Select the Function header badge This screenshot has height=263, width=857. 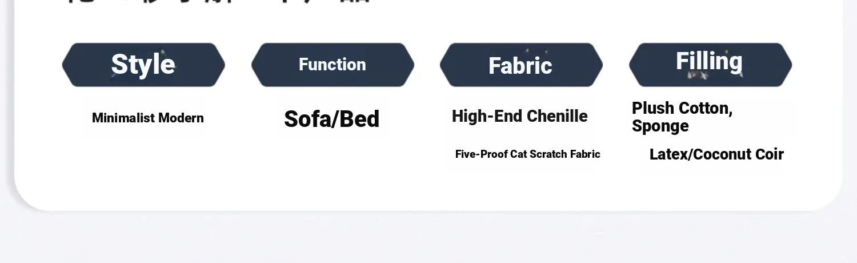click(333, 65)
